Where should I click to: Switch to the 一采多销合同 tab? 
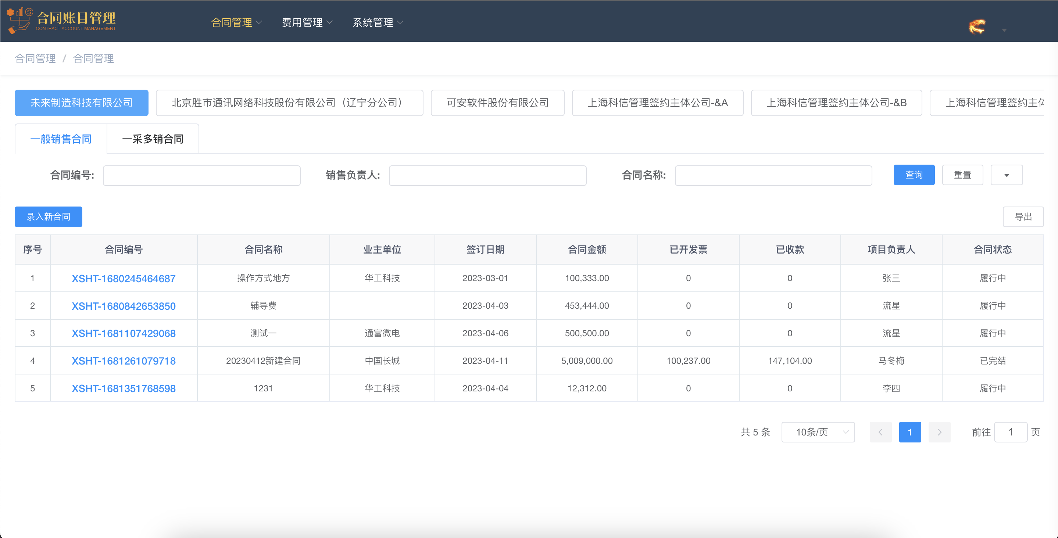[153, 139]
